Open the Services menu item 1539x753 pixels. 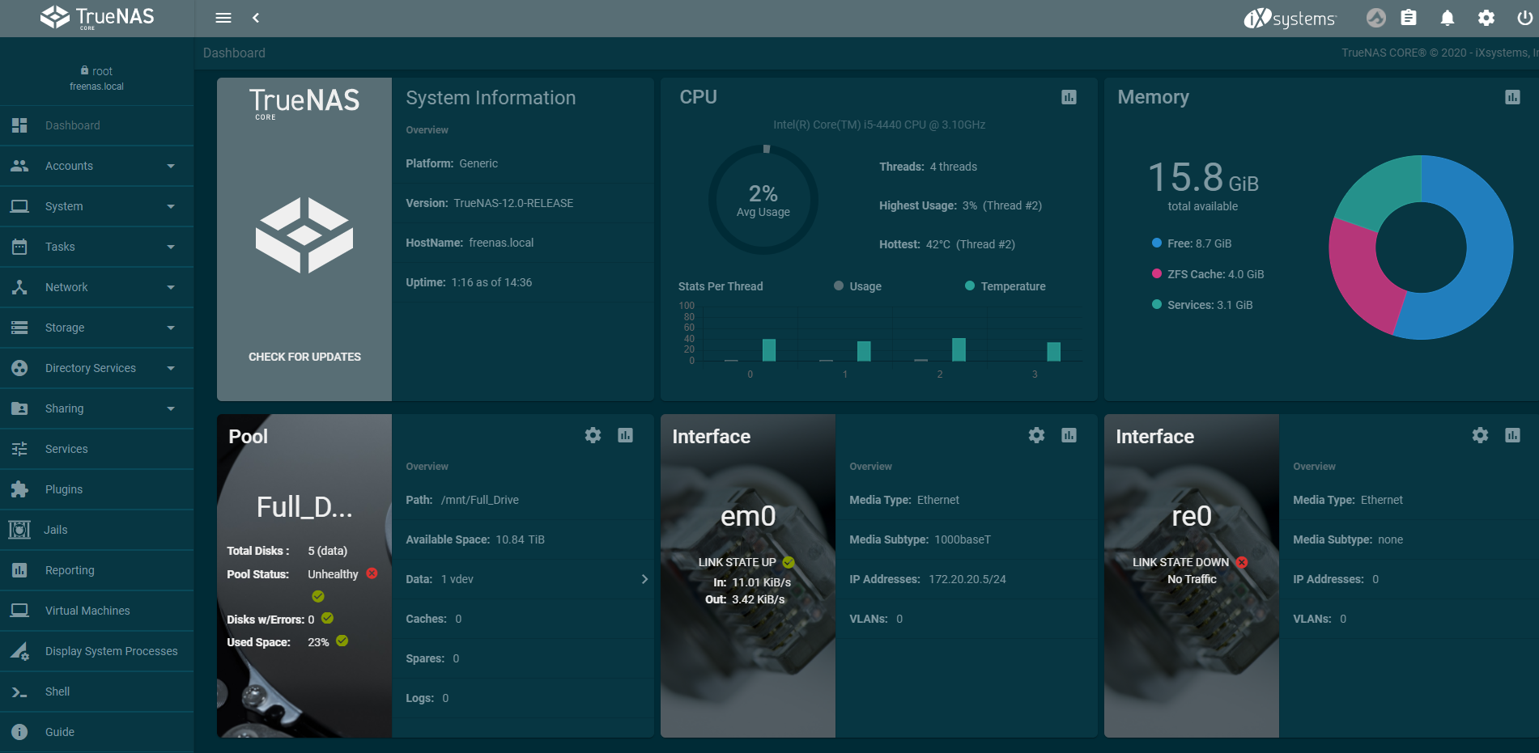click(x=97, y=449)
